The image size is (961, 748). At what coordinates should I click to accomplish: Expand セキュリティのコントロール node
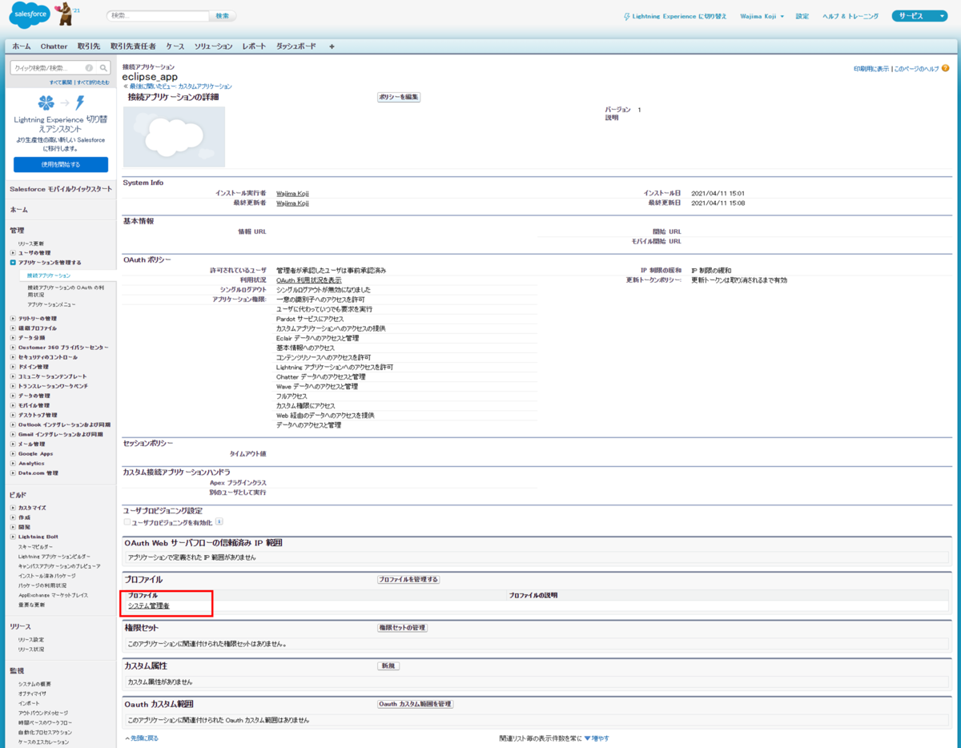tap(12, 357)
